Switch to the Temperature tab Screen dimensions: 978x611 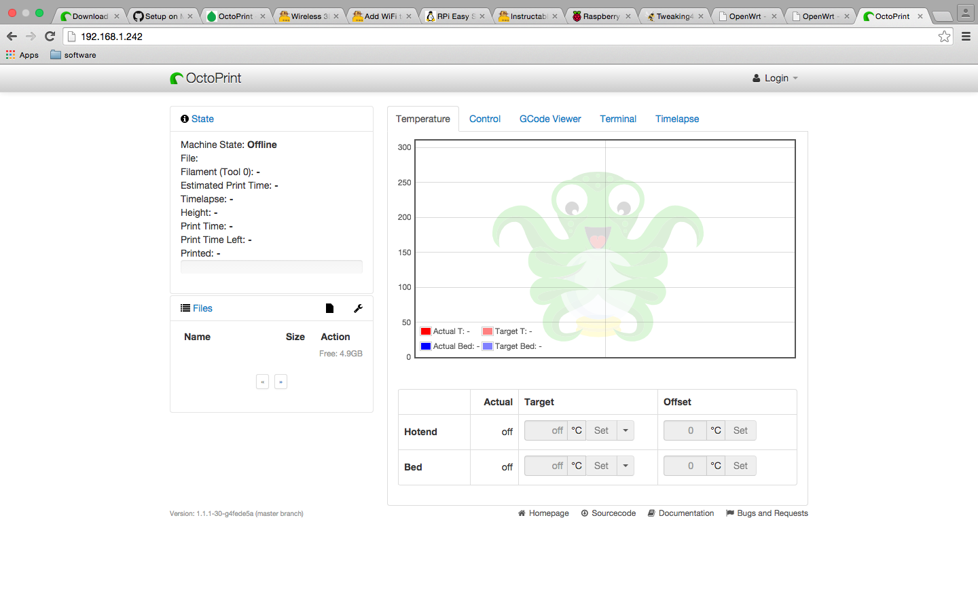pos(423,119)
